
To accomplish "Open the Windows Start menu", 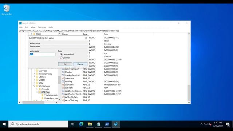I will 4,124.
